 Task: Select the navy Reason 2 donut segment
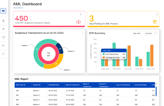pyautogui.click(x=60, y=49)
